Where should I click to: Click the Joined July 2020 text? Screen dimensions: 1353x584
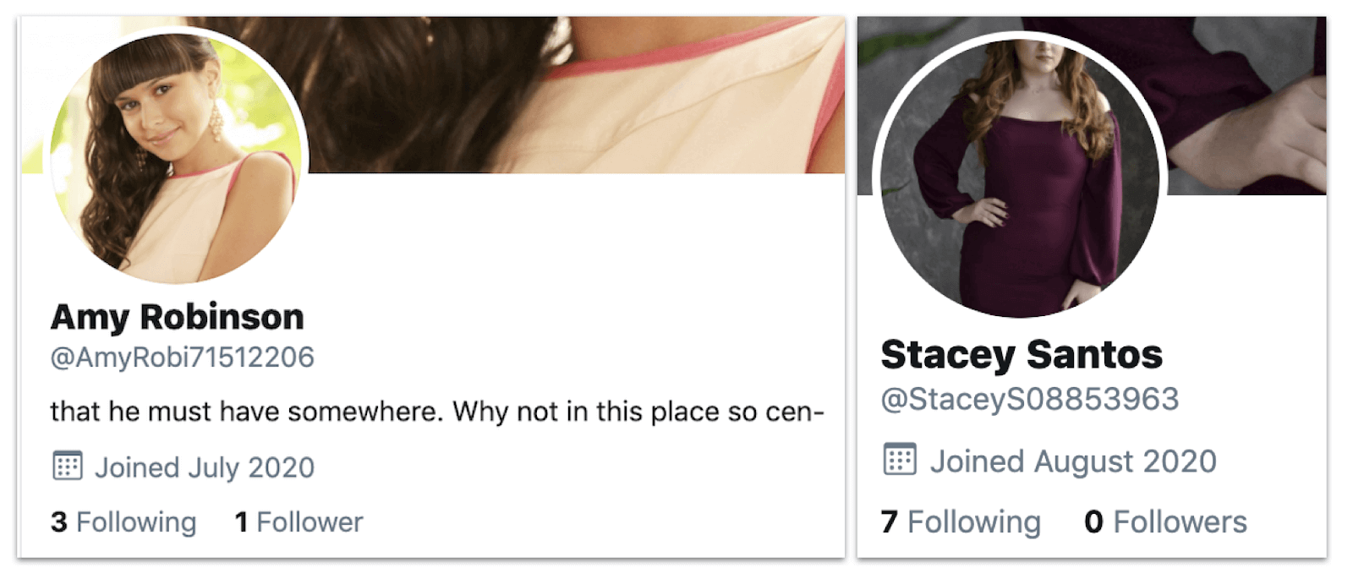[204, 467]
